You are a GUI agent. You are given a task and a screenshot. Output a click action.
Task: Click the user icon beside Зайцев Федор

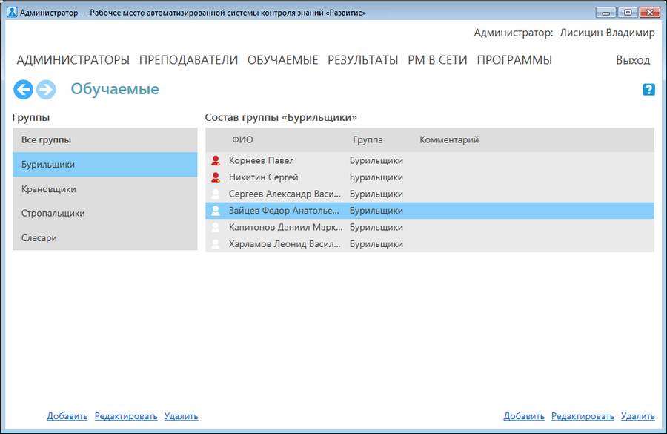click(216, 211)
